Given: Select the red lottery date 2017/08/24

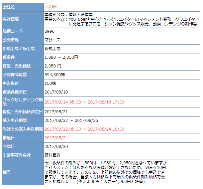Looking at the screenshot, I should coord(56,138).
